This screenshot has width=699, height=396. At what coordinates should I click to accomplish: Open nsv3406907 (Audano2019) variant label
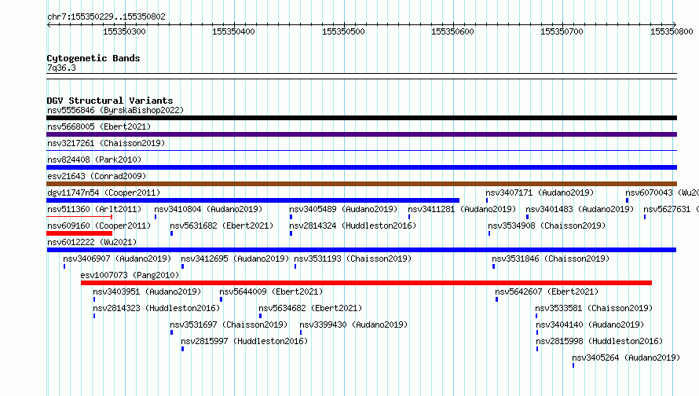117,258
